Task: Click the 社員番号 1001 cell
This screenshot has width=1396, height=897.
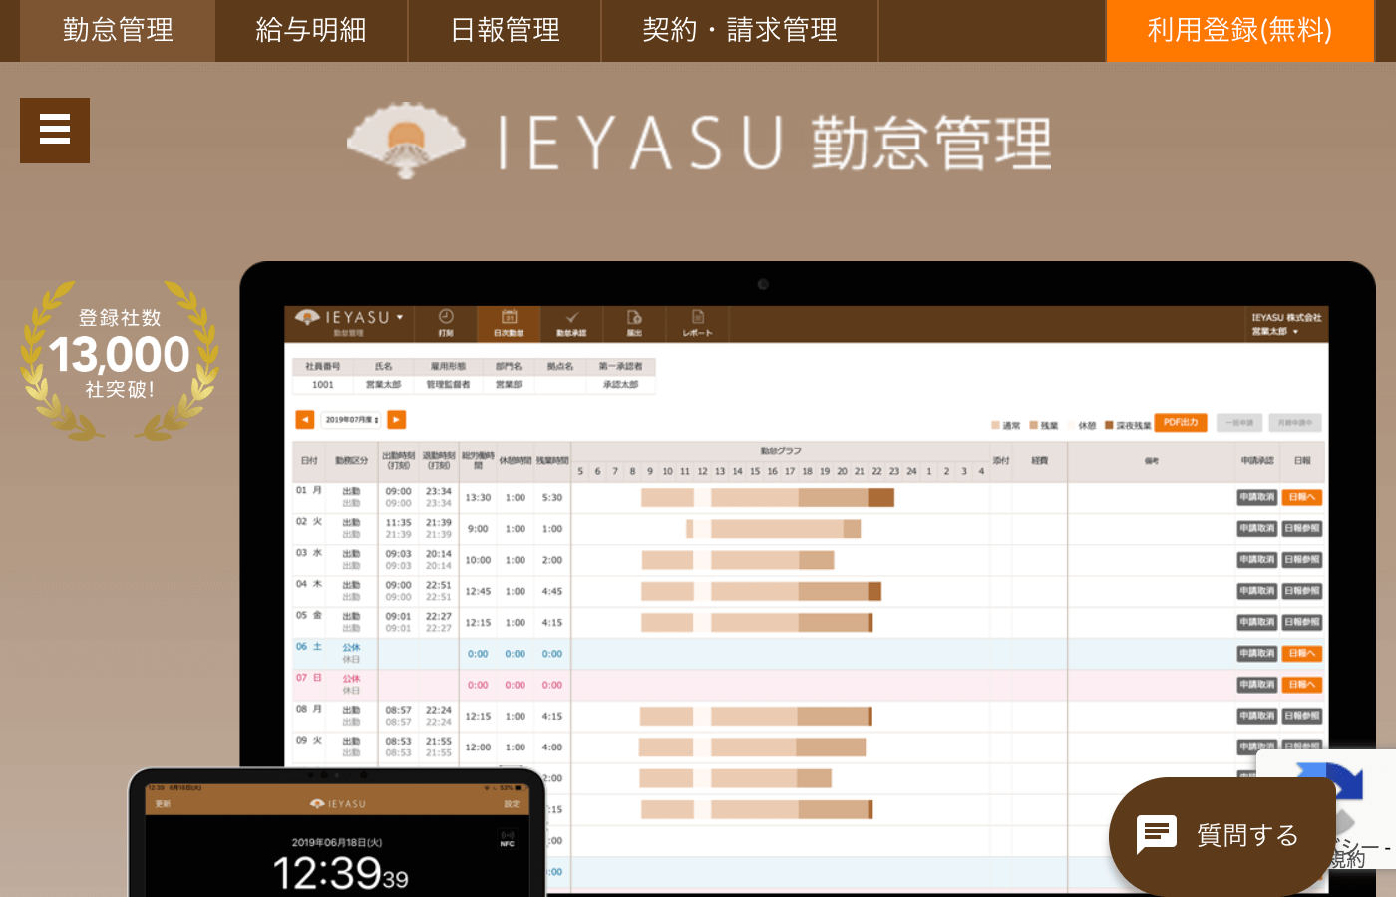Action: (323, 385)
